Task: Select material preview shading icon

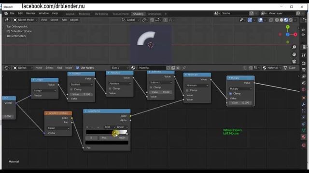Action: [x=286, y=20]
